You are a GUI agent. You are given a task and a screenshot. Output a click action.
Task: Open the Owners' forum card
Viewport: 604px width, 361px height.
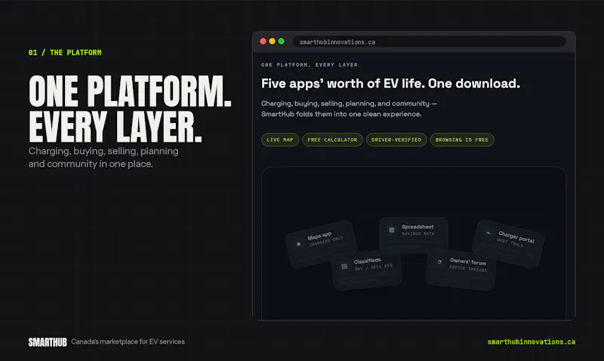coord(461,269)
